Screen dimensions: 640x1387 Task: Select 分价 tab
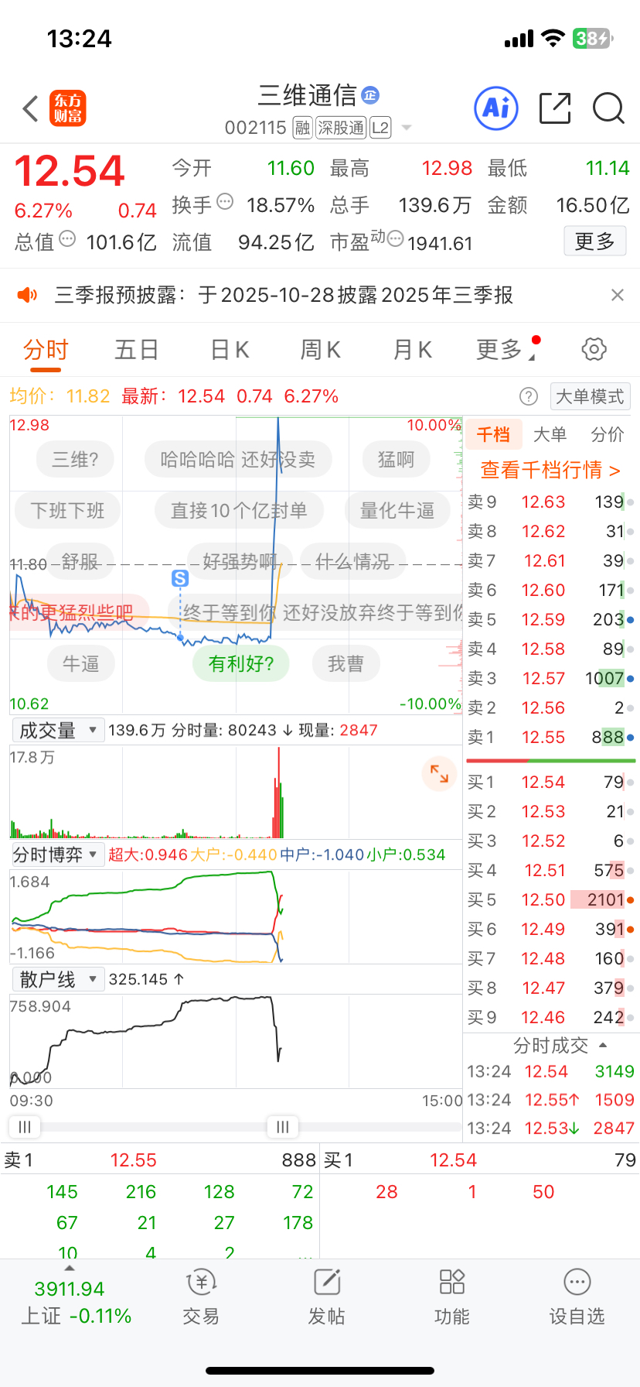point(608,435)
